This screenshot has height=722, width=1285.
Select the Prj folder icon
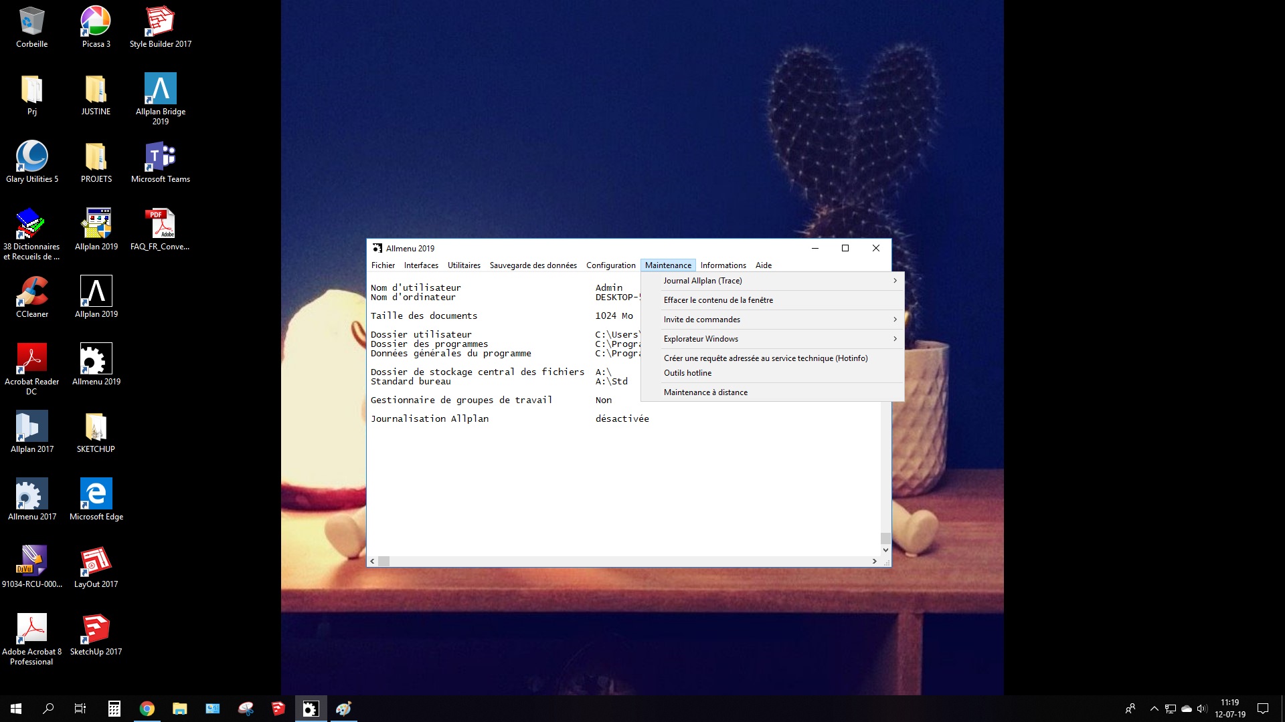(31, 95)
